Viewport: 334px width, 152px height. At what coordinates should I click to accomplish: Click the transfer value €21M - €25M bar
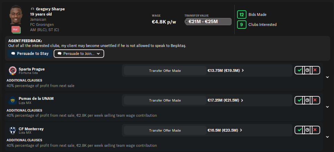(x=208, y=22)
